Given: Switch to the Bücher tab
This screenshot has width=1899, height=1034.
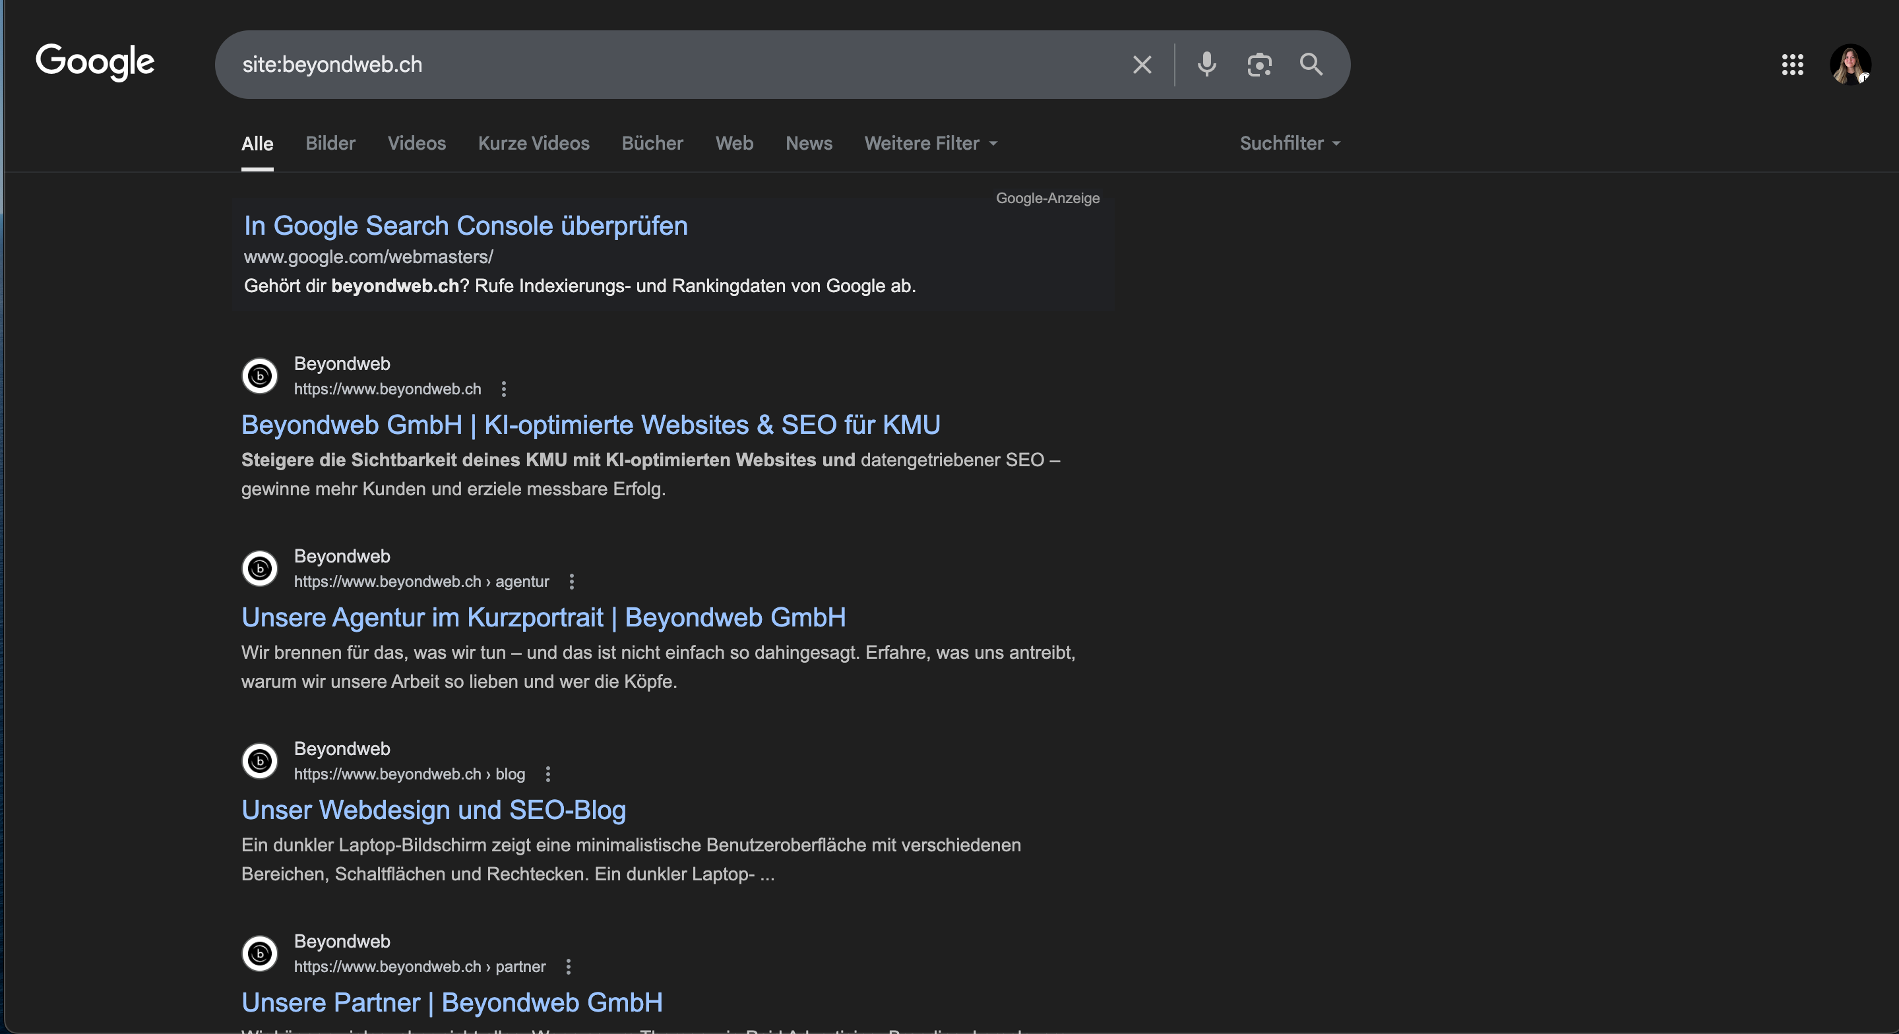Looking at the screenshot, I should pyautogui.click(x=652, y=143).
